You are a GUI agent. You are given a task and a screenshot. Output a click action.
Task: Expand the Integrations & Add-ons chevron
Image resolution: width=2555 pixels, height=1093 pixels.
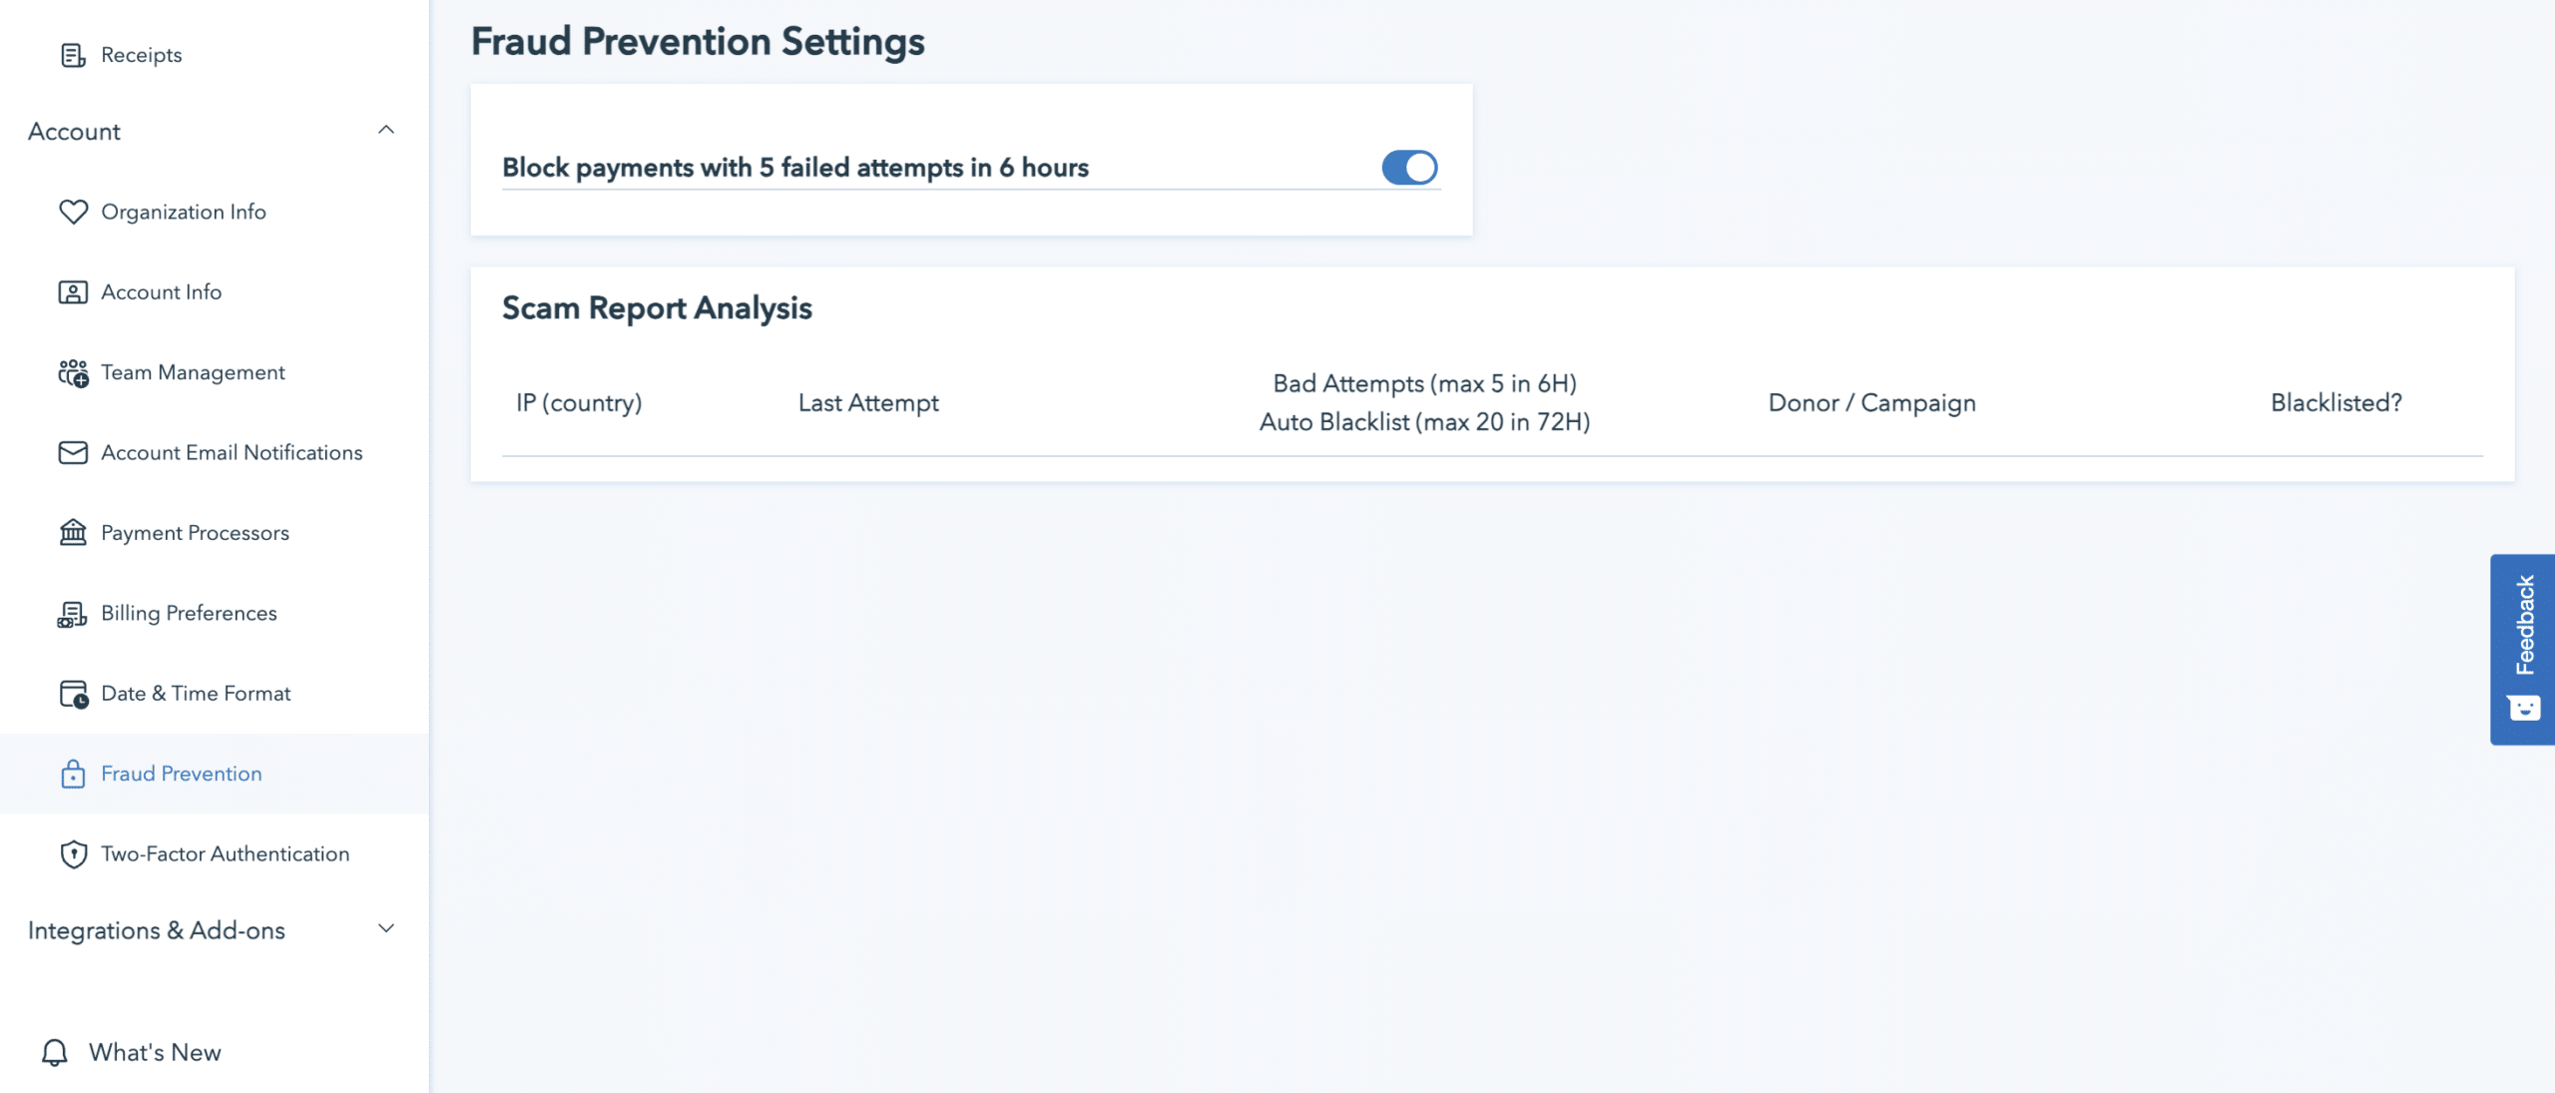pyautogui.click(x=386, y=929)
